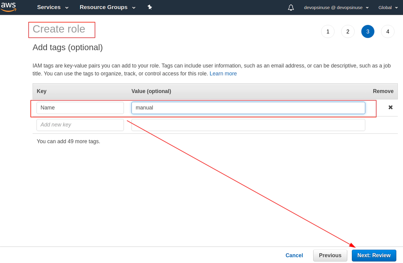Viewport: 403px width, 263px height.
Task: Focus the Name key field
Action: click(x=80, y=108)
